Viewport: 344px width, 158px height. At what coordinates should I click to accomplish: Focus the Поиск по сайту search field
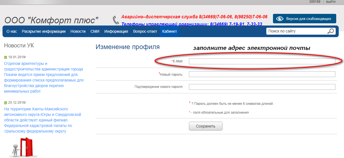point(297,31)
